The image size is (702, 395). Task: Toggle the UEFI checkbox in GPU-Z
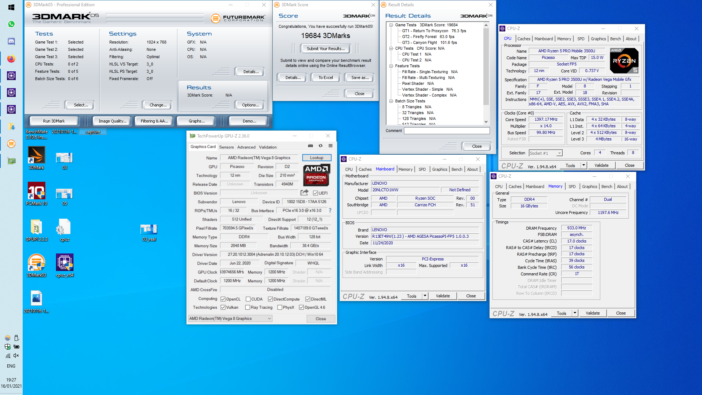click(x=316, y=193)
